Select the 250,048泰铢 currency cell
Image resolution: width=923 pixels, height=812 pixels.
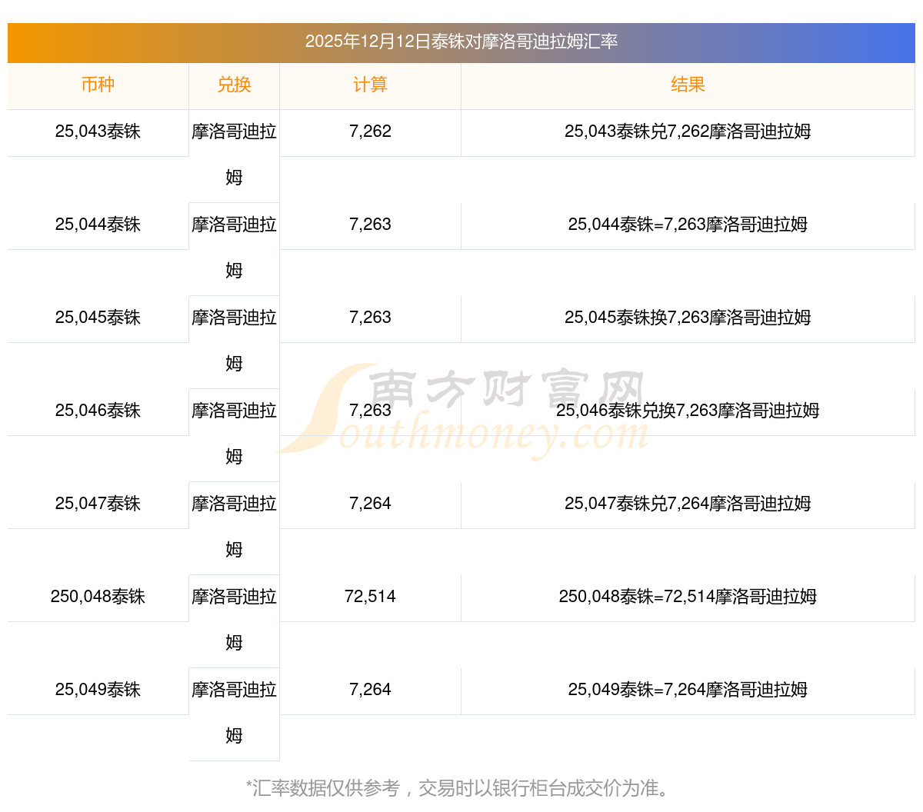coord(98,597)
